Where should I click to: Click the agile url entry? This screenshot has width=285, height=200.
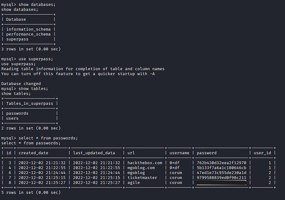point(134,183)
